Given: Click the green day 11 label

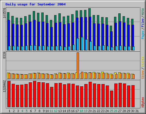Looking at the screenshot, I should click(51, 111).
